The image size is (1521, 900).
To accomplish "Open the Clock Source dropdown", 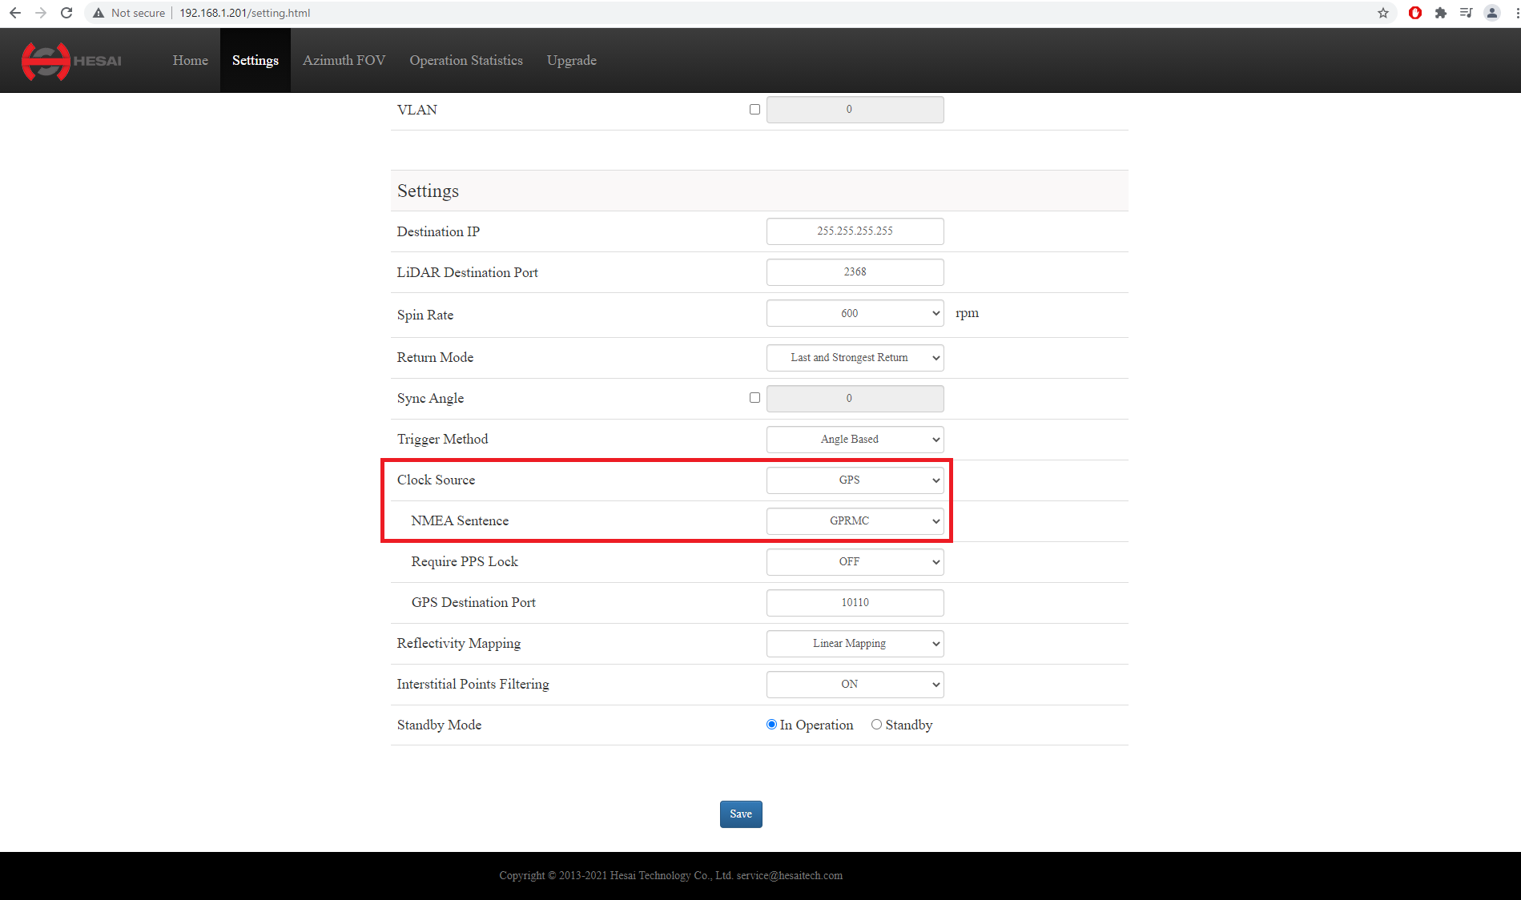I will (x=855, y=480).
